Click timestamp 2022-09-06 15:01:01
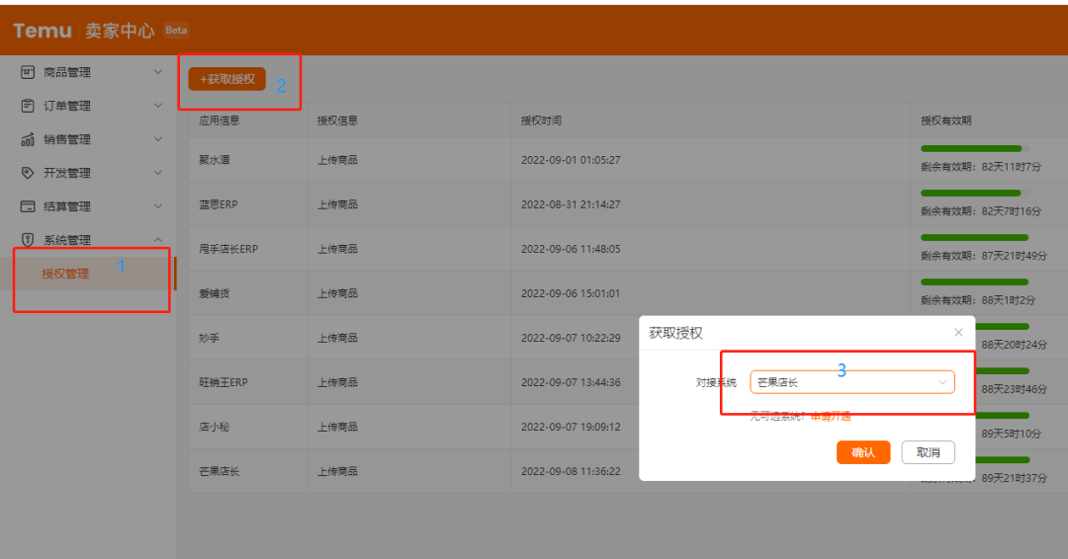The width and height of the screenshot is (1068, 559). (x=571, y=293)
